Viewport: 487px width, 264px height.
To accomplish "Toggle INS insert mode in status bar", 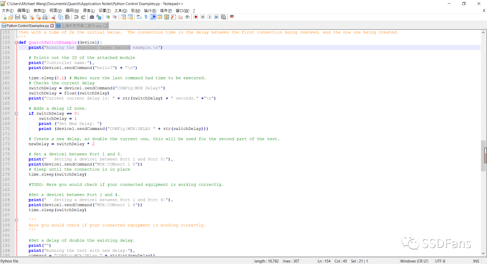I will click(x=476, y=261).
